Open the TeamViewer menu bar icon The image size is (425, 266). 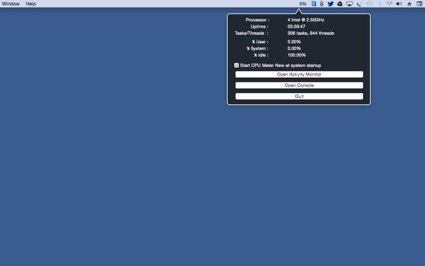[x=313, y=4]
